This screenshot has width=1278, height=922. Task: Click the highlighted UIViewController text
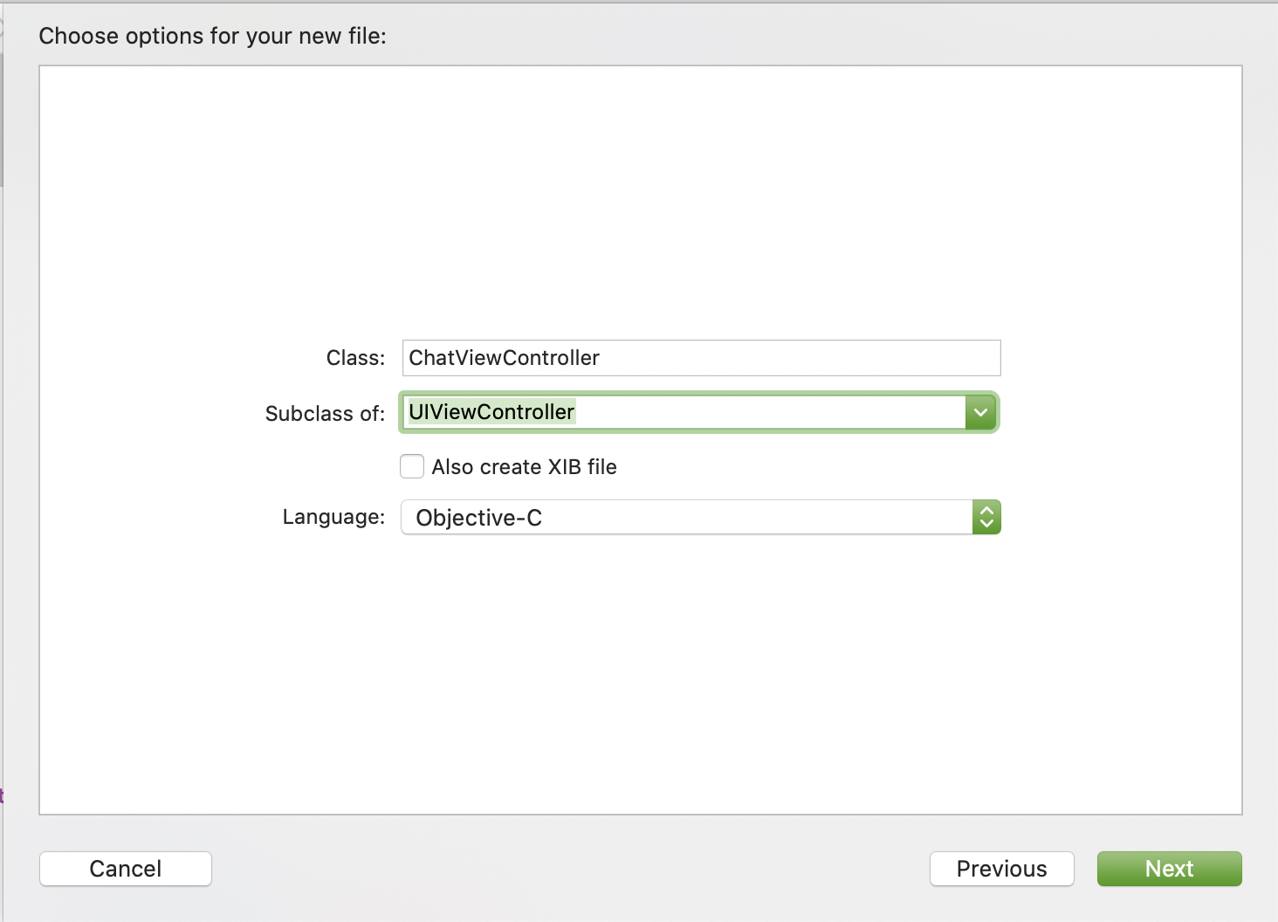click(x=491, y=412)
